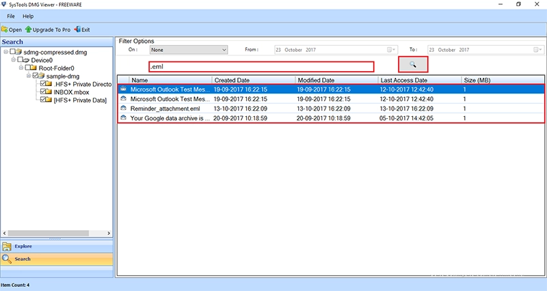Select sdmg-compressed.dmg tree item label
This screenshot has width=547, height=291.
(x=55, y=52)
